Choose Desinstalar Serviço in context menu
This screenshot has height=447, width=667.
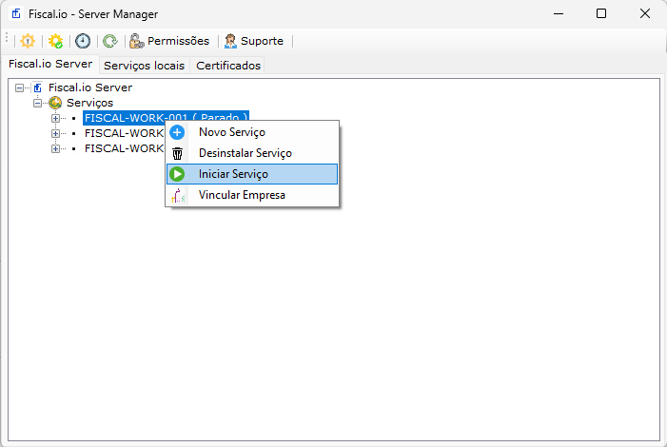pos(252,153)
